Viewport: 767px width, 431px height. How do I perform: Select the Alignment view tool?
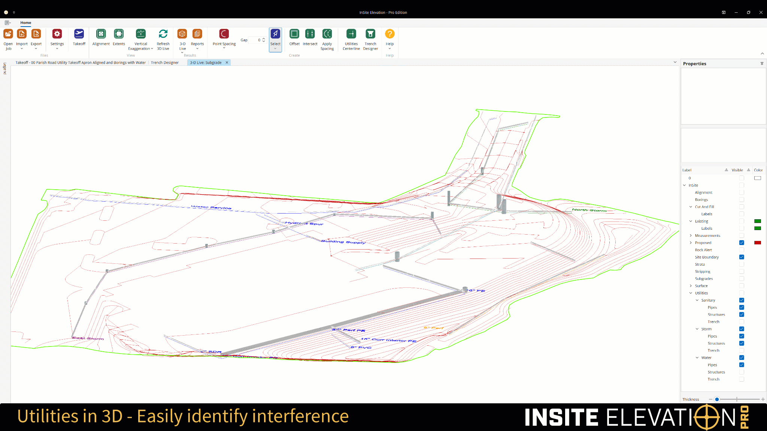pos(101,37)
